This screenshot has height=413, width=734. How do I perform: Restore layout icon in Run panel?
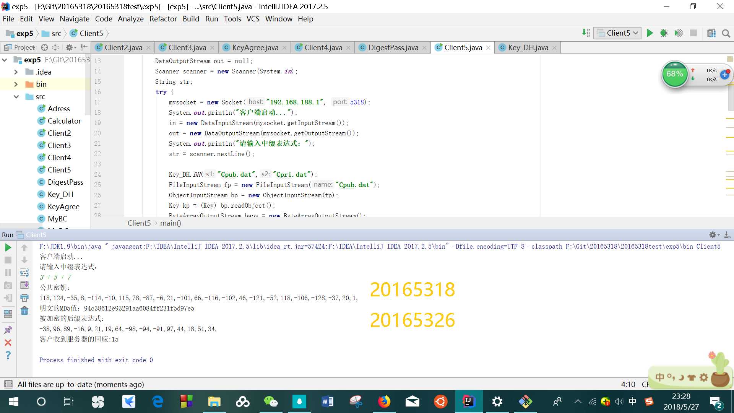8,314
